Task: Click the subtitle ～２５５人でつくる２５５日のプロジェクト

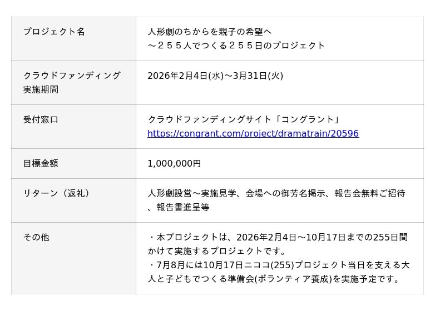Action: pos(236,46)
